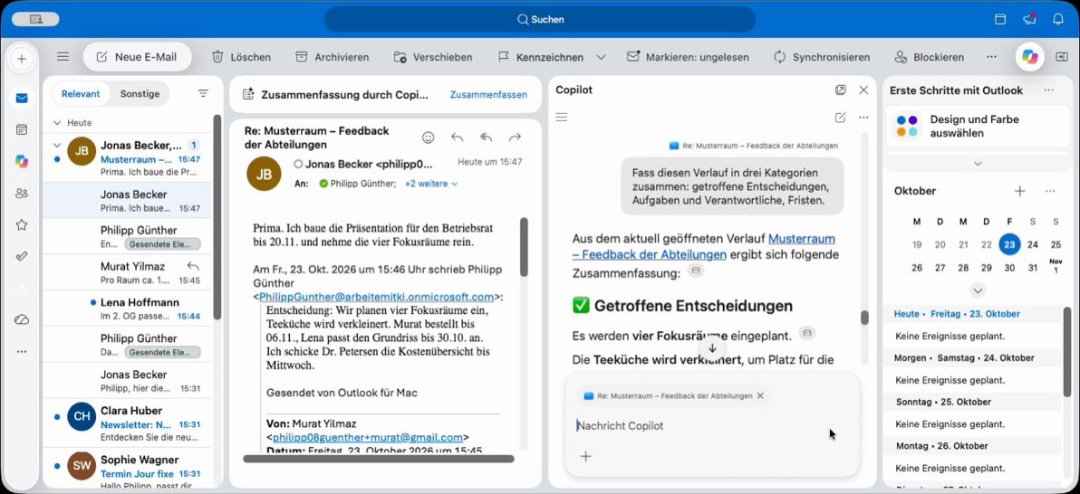The width and height of the screenshot is (1080, 494).
Task: Flag the email with Kennzeichnen
Action: (542, 57)
